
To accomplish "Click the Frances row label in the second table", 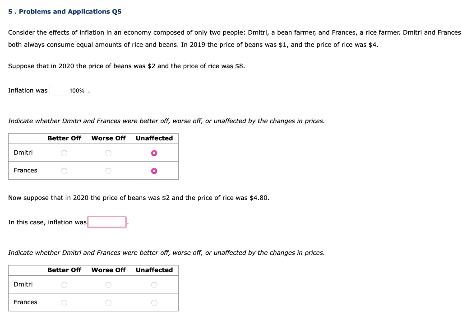I will (25, 302).
